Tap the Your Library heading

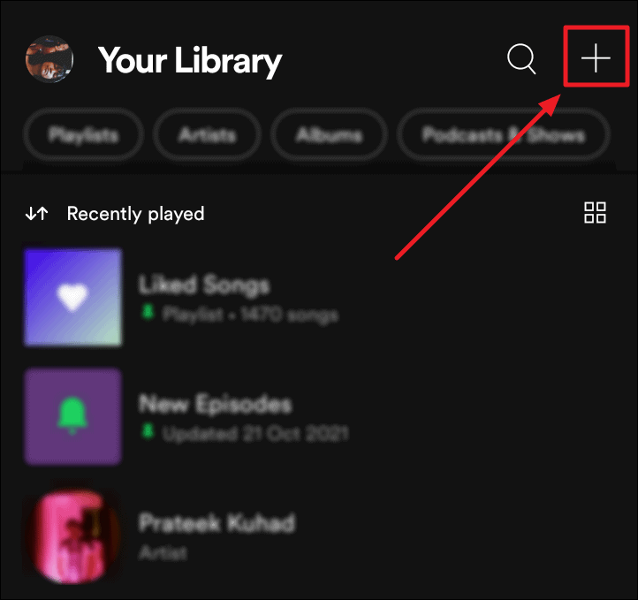click(x=190, y=61)
